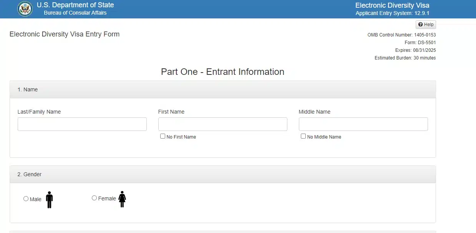Image resolution: width=476 pixels, height=233 pixels.
Task: Tick the No Middle Name checkbox
Action: [x=304, y=136]
